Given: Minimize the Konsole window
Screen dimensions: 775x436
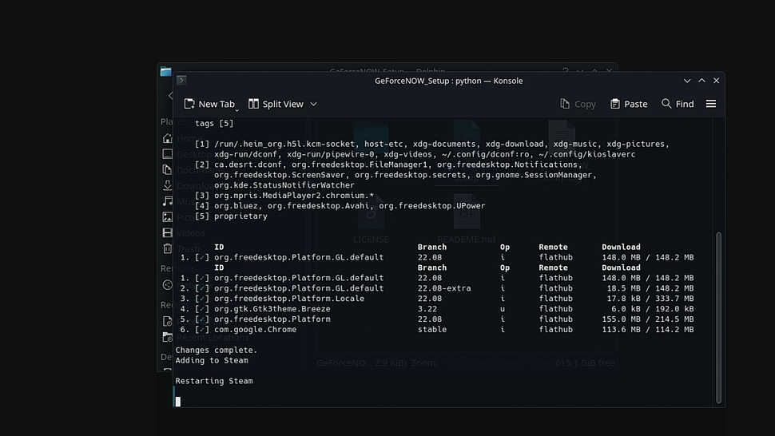Looking at the screenshot, I should [687, 81].
